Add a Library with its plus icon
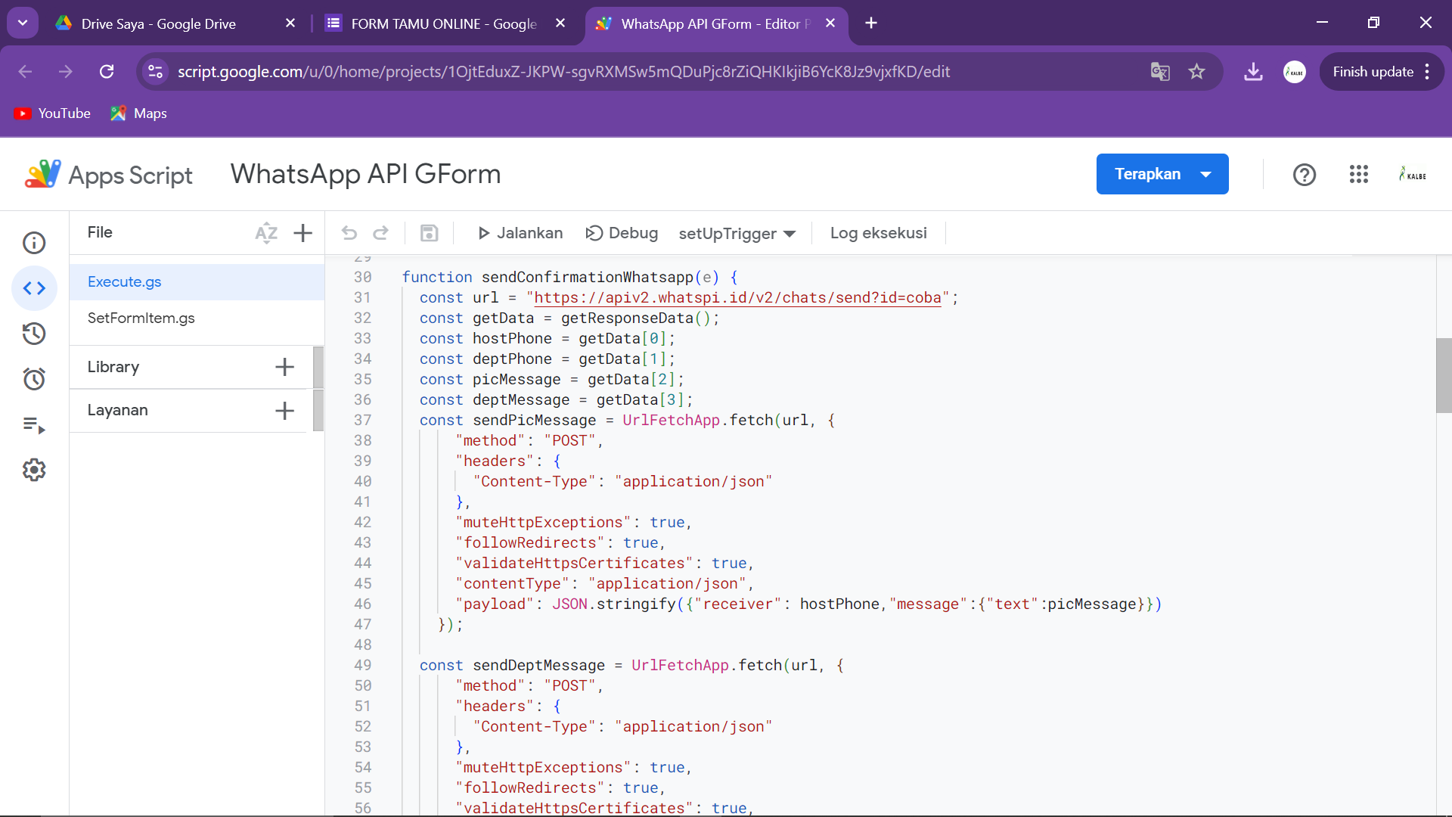This screenshot has width=1452, height=817. [x=284, y=367]
